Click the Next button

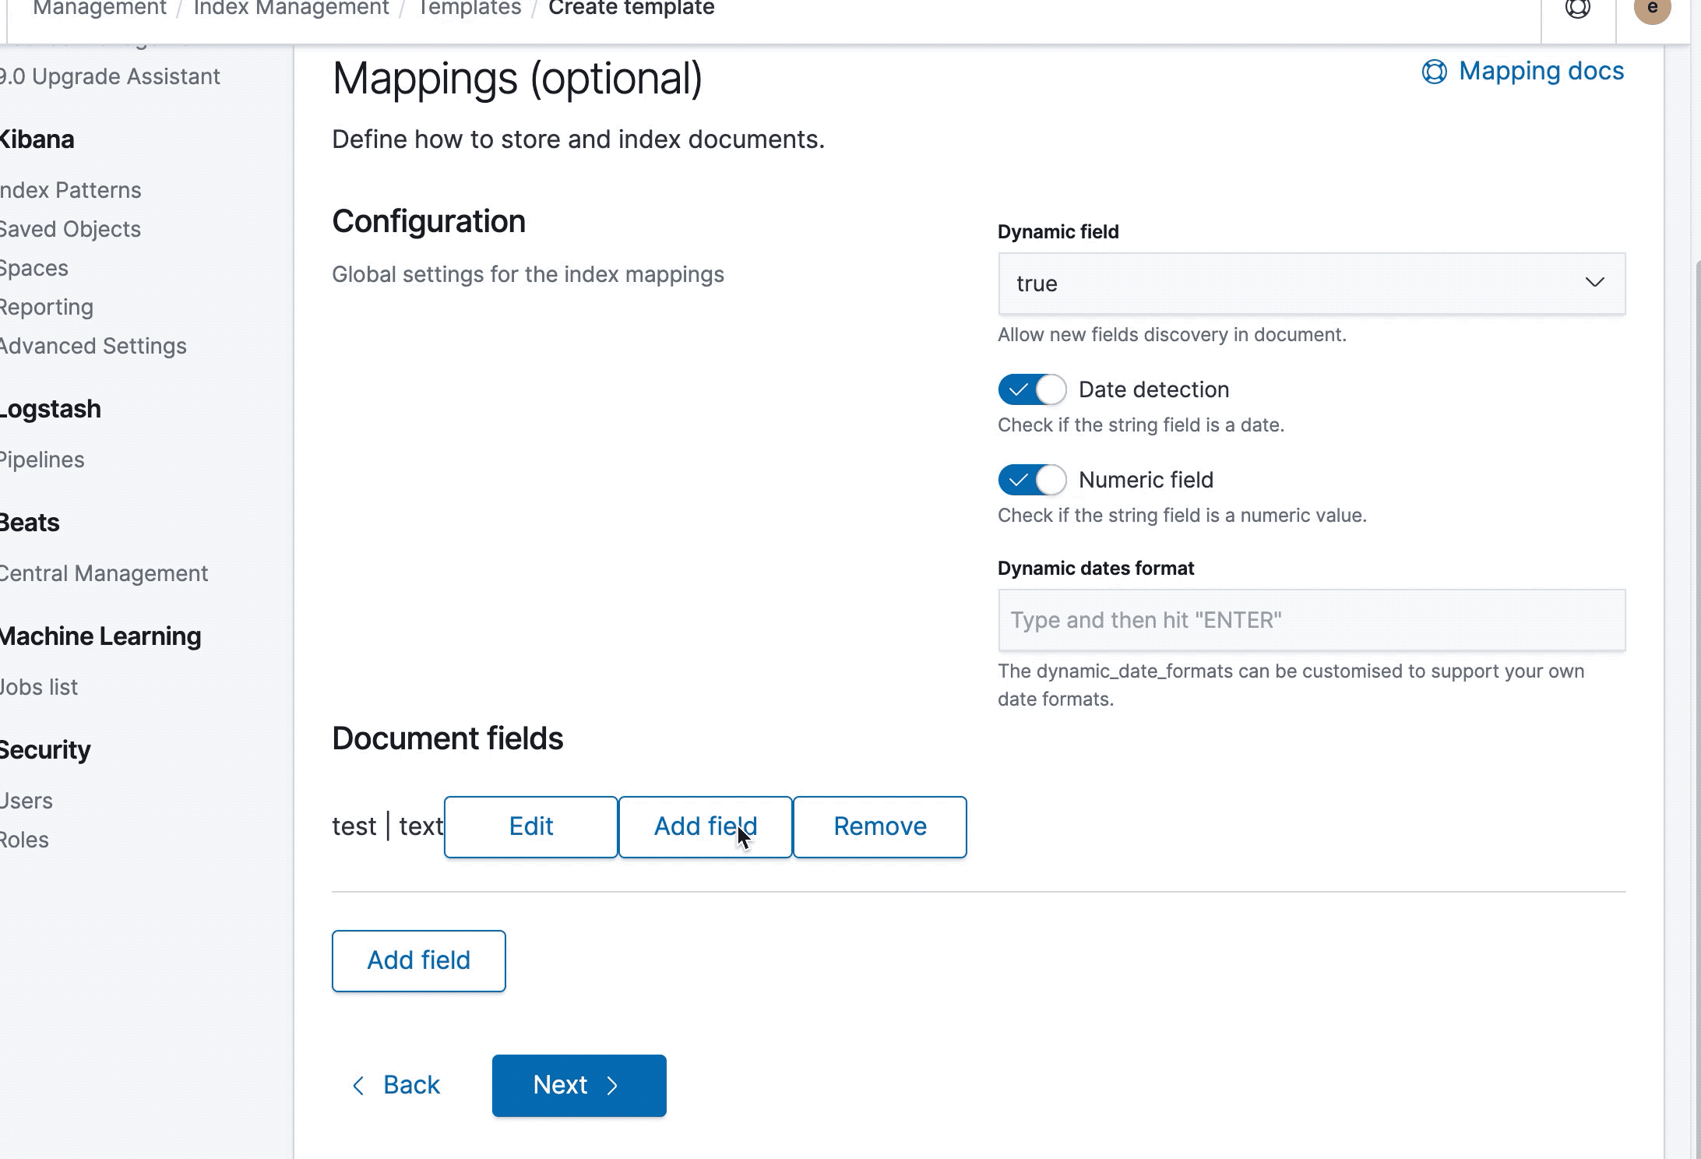pos(579,1085)
